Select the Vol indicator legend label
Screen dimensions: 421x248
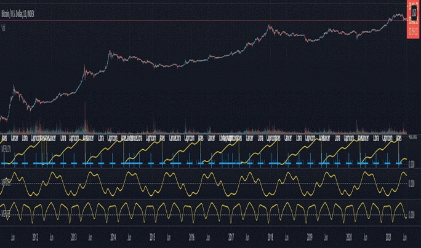coord(4,28)
